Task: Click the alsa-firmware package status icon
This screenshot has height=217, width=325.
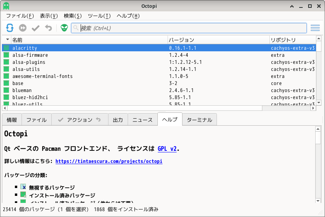Action: (x=6, y=55)
